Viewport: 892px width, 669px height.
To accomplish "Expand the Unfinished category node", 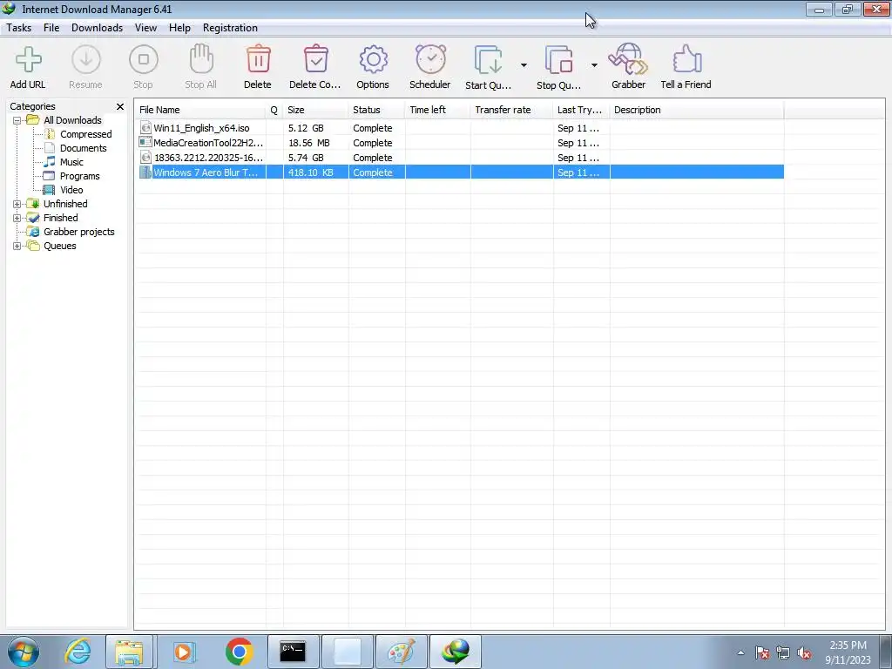I will pos(17,204).
